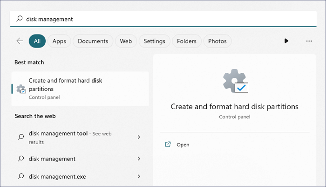The image size is (326, 187).
Task: Expand the disk management.exe suggestion chevron
Action: point(139,176)
